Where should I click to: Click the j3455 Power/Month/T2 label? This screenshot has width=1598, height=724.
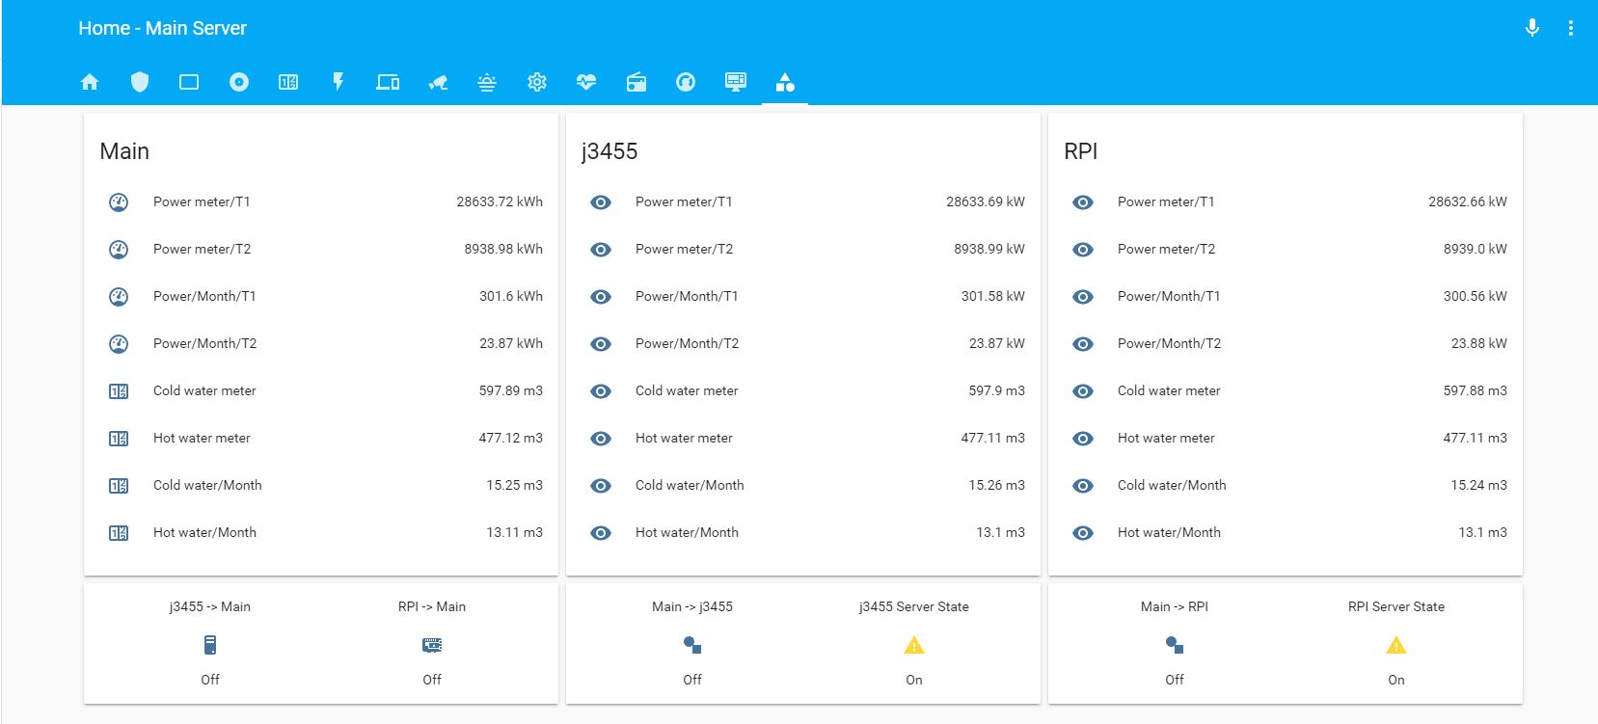click(687, 343)
